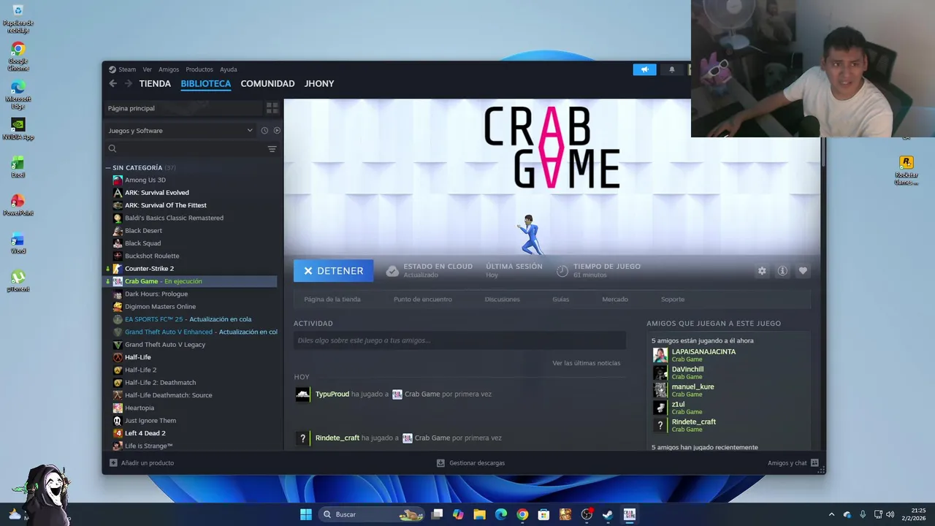Stop Crab Game with DETENER button
935x526 pixels.
point(333,271)
